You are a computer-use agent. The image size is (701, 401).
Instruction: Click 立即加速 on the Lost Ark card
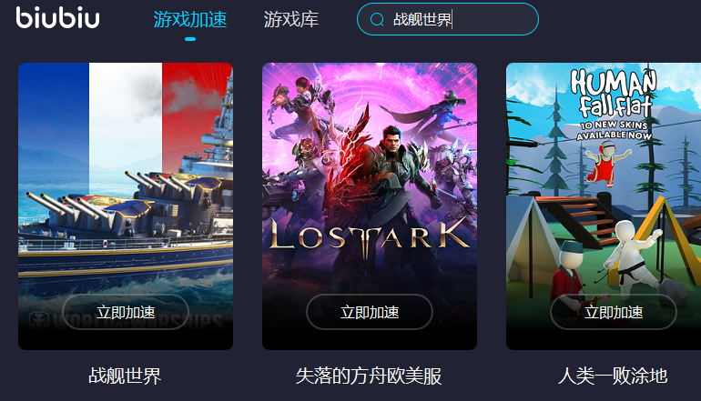[370, 312]
